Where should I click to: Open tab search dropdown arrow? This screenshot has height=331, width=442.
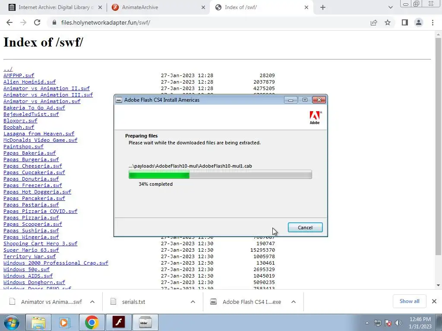click(x=390, y=8)
